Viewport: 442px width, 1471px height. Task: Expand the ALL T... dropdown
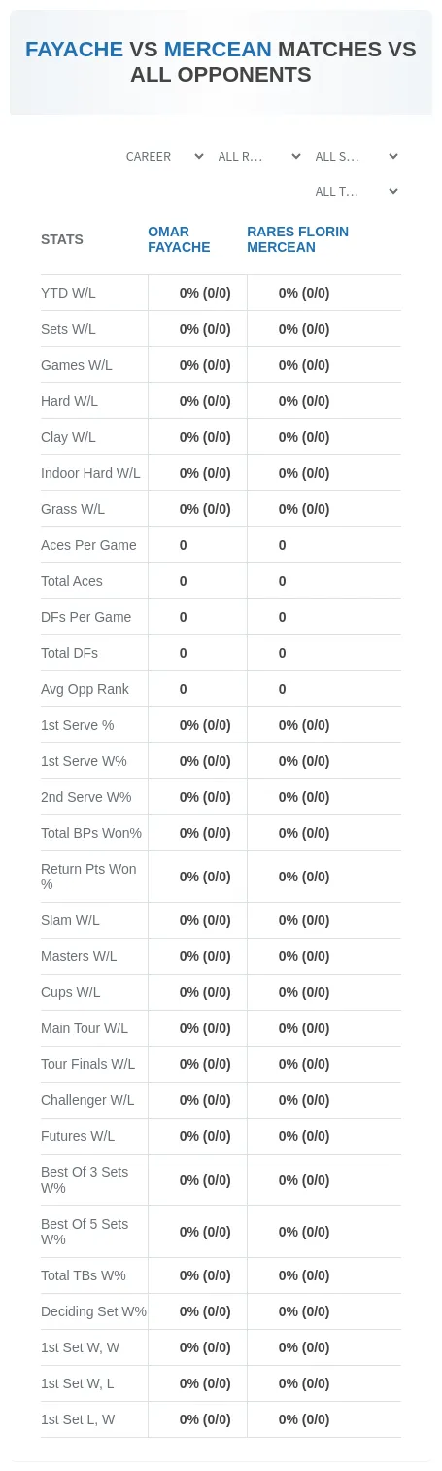click(x=356, y=191)
